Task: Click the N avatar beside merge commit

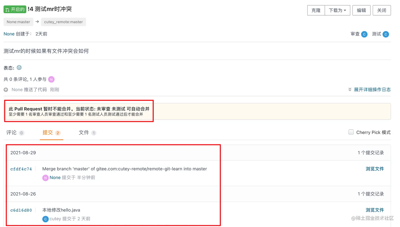Action: (45, 178)
